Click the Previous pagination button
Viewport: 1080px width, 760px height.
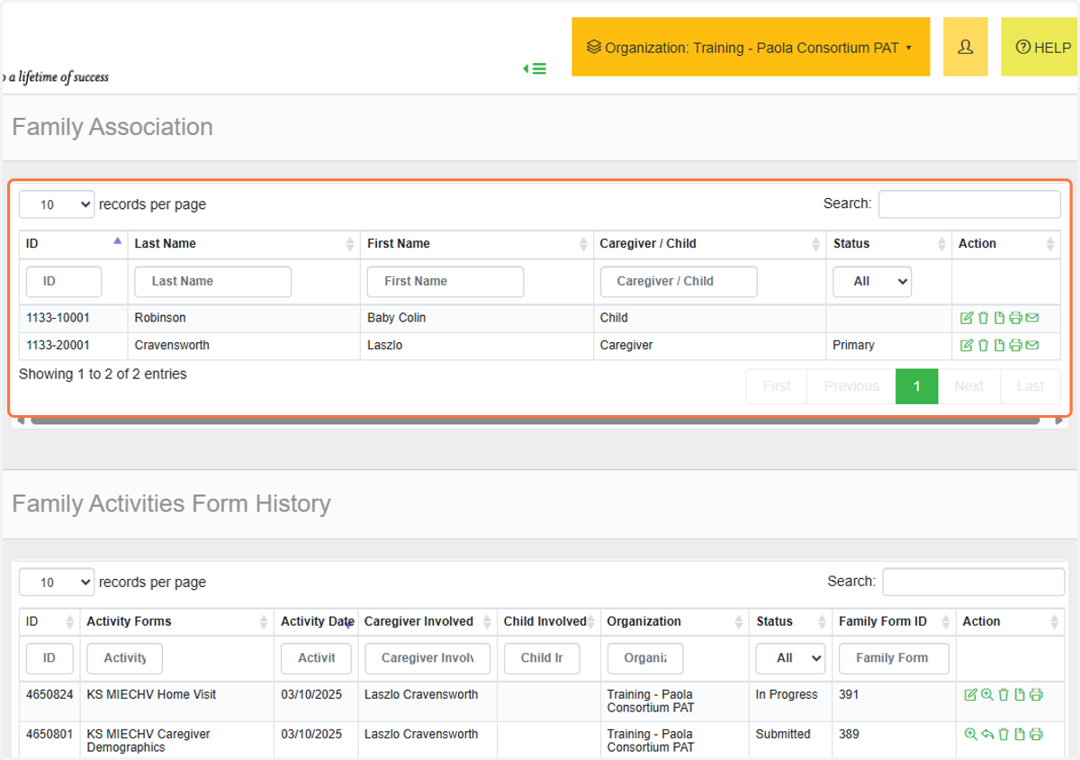(851, 386)
